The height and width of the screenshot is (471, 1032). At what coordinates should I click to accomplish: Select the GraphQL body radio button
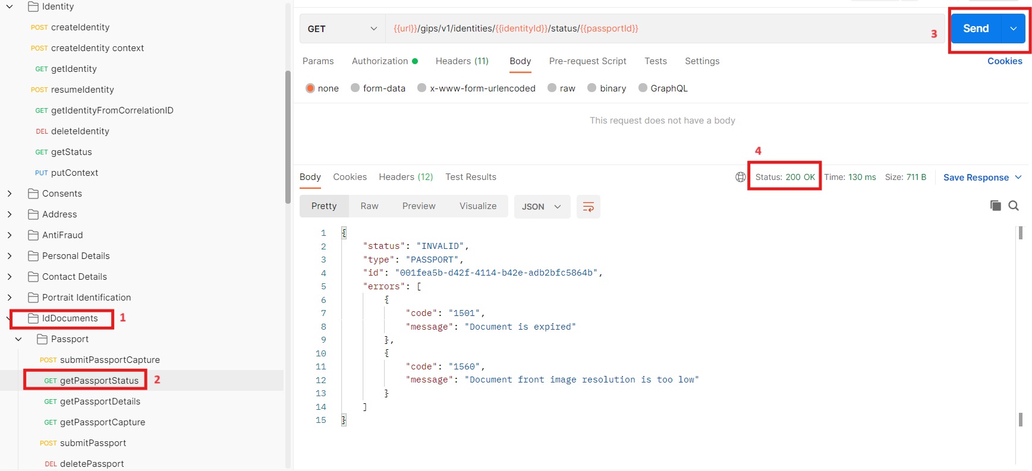[643, 88]
